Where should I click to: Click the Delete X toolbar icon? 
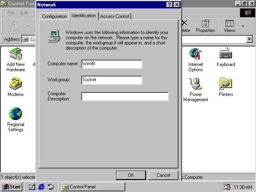point(184,23)
